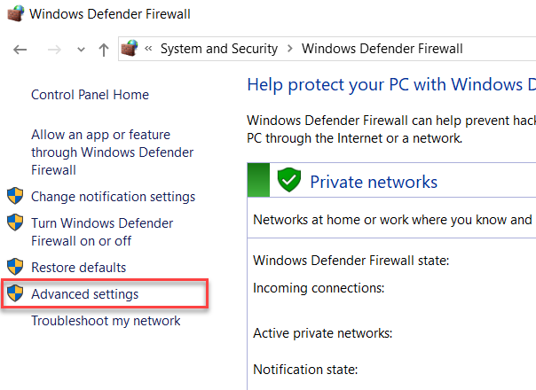Click shield icon beside Advanced settings

pyautogui.click(x=15, y=294)
